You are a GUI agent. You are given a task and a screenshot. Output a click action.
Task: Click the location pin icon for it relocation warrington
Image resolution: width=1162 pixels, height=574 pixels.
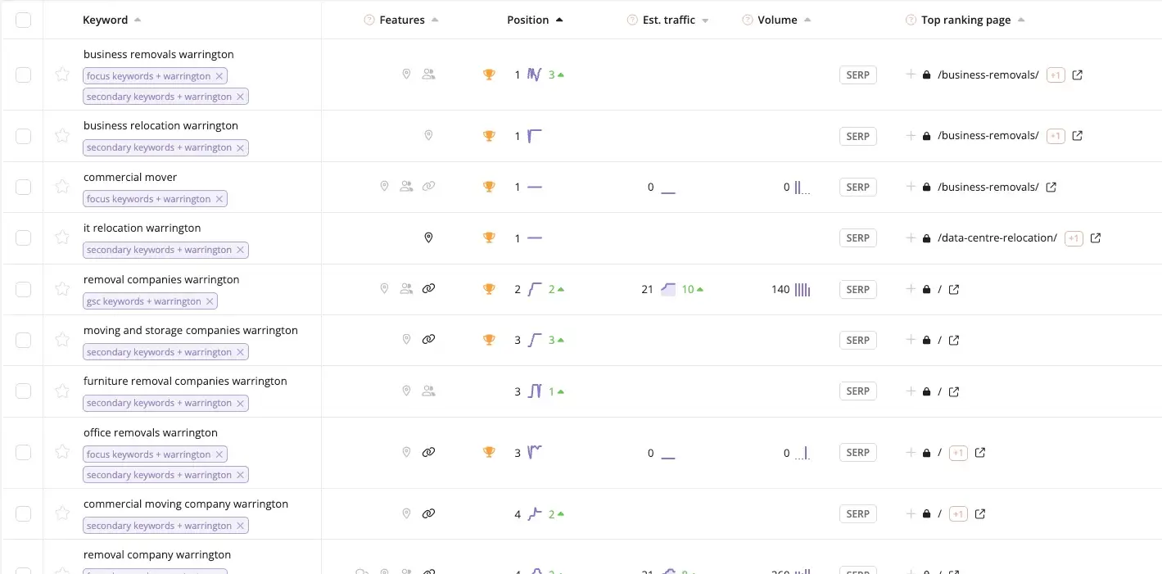pos(428,238)
